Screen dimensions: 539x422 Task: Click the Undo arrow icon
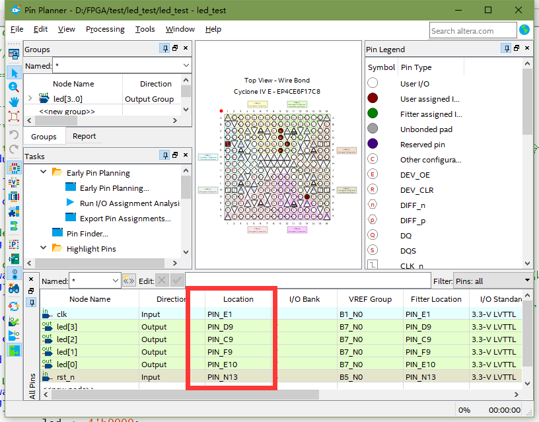coord(15,134)
